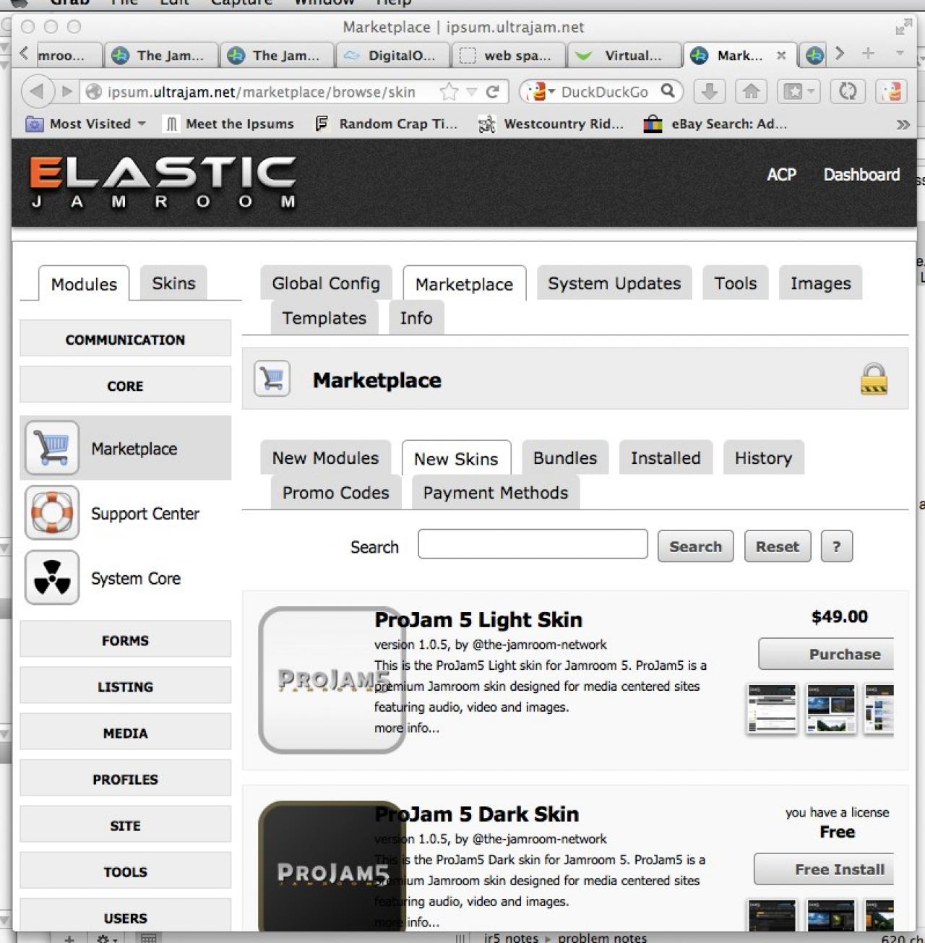Click Free Install for ProJam 5 Dark Skin
This screenshot has height=943, width=925.
[825, 869]
